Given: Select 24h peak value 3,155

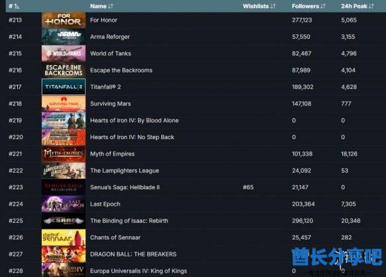Looking at the screenshot, I should [x=348, y=37].
